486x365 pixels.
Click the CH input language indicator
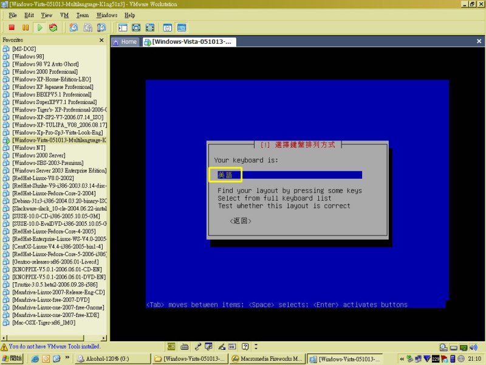coord(171,346)
